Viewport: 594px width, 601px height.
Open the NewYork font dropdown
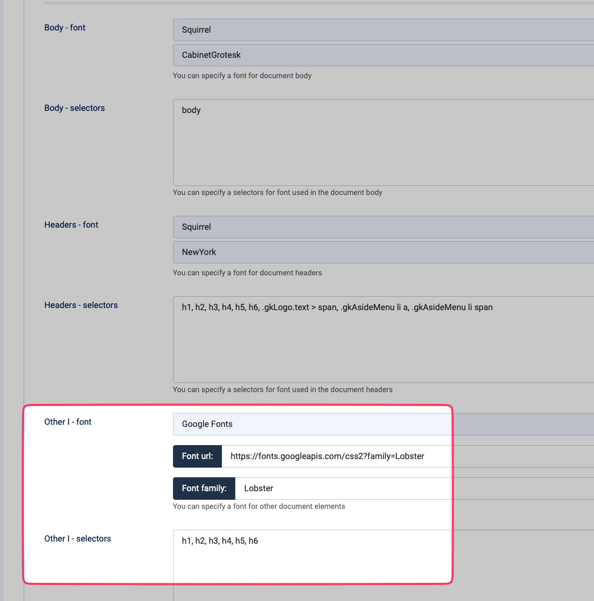[383, 252]
